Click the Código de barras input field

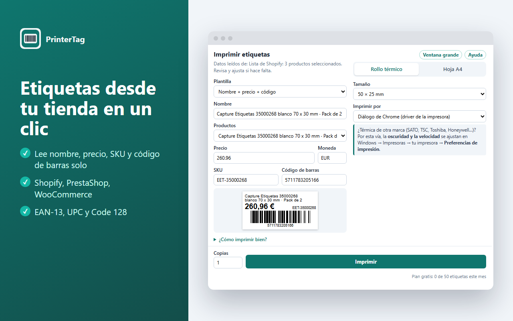[314, 180]
